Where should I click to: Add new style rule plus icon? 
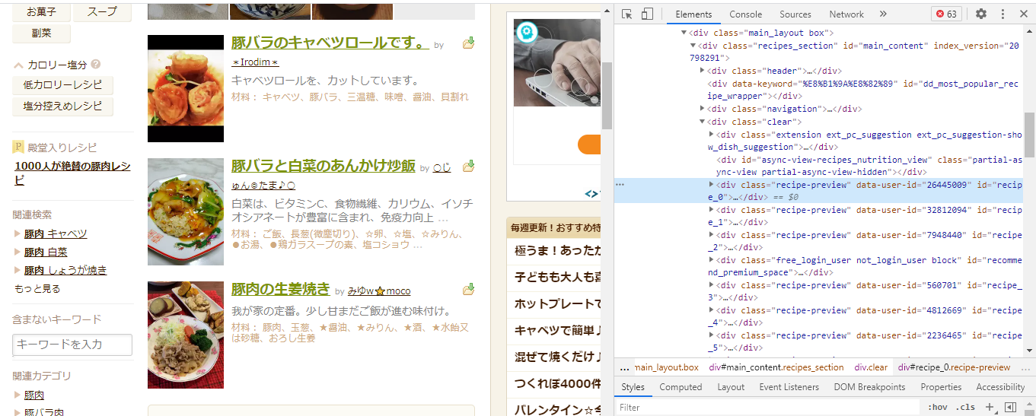tap(990, 407)
